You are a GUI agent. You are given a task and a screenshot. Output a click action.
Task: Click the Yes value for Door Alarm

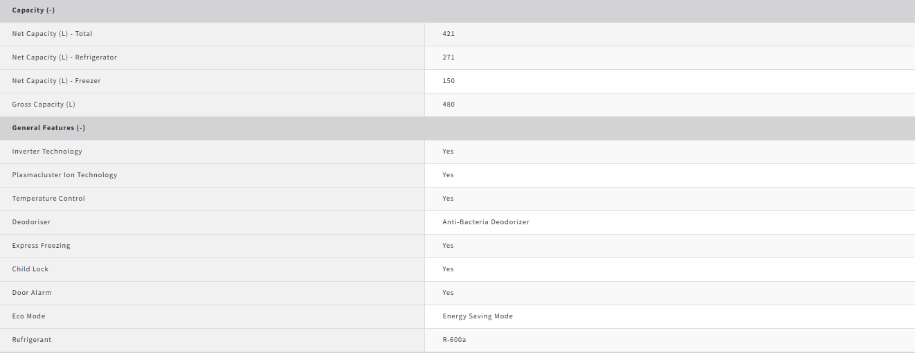[448, 293]
